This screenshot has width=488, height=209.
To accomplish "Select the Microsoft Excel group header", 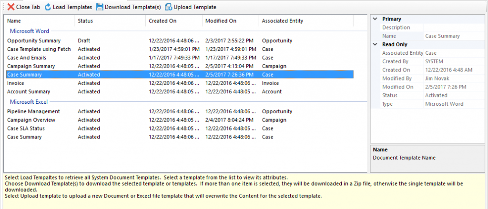I will click(x=29, y=102).
